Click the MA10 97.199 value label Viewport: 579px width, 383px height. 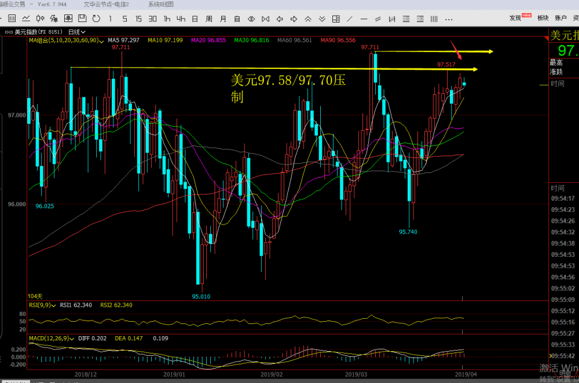[165, 40]
